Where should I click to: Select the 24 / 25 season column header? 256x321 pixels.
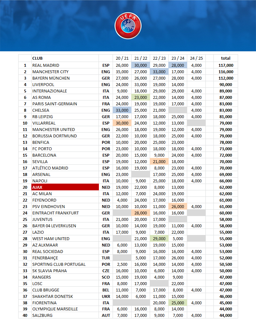tap(196, 58)
